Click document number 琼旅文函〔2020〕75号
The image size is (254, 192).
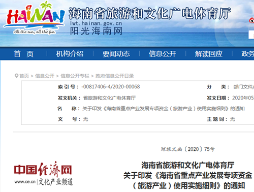coord(188,149)
